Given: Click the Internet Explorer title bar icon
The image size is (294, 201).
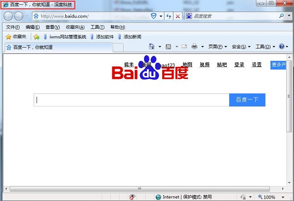Looking at the screenshot, I should 5,5.
